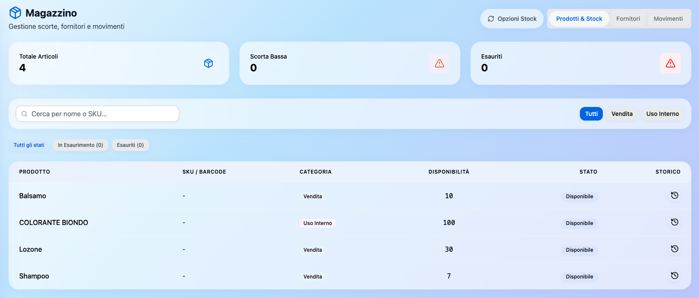The image size is (699, 298).
Task: Show Shampoo movement history icon
Action: point(674,276)
